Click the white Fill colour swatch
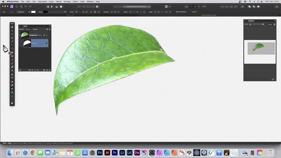Screen dimensions: 281x158 point(33,12)
